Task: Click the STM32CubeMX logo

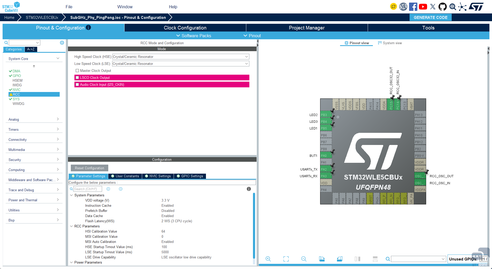Action: (11, 7)
